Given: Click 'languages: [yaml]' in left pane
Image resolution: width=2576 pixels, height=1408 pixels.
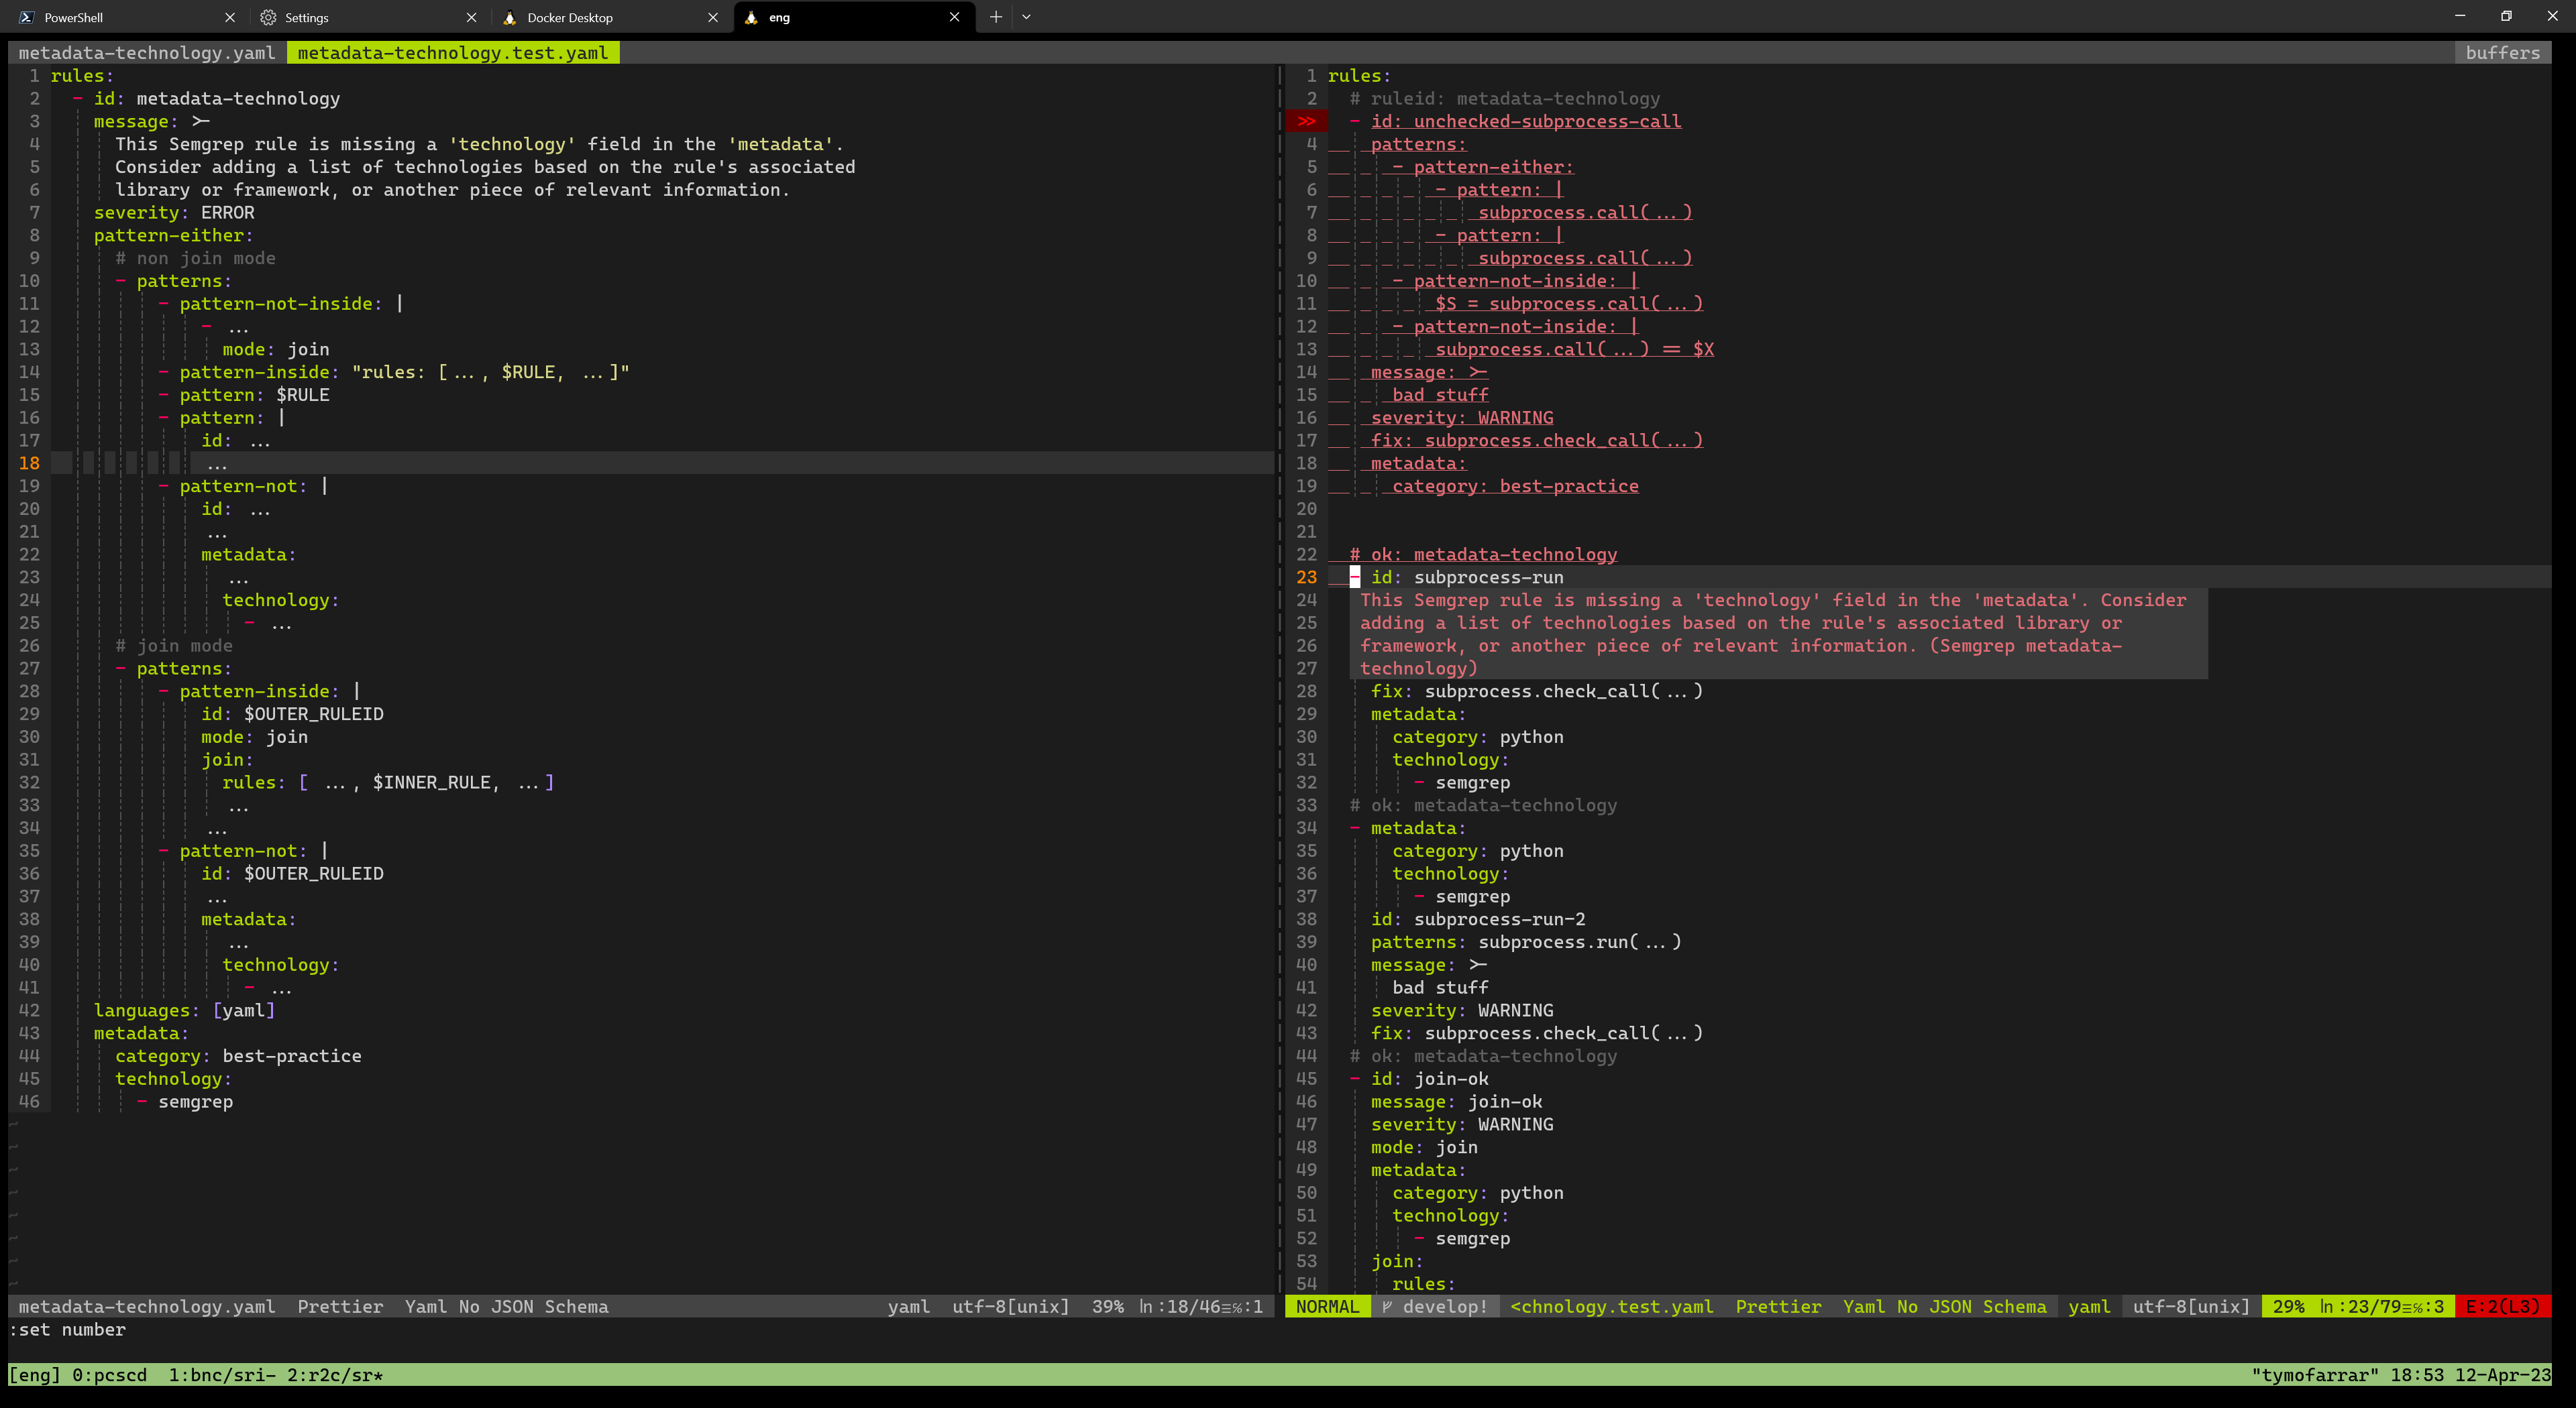Looking at the screenshot, I should [x=185, y=1010].
